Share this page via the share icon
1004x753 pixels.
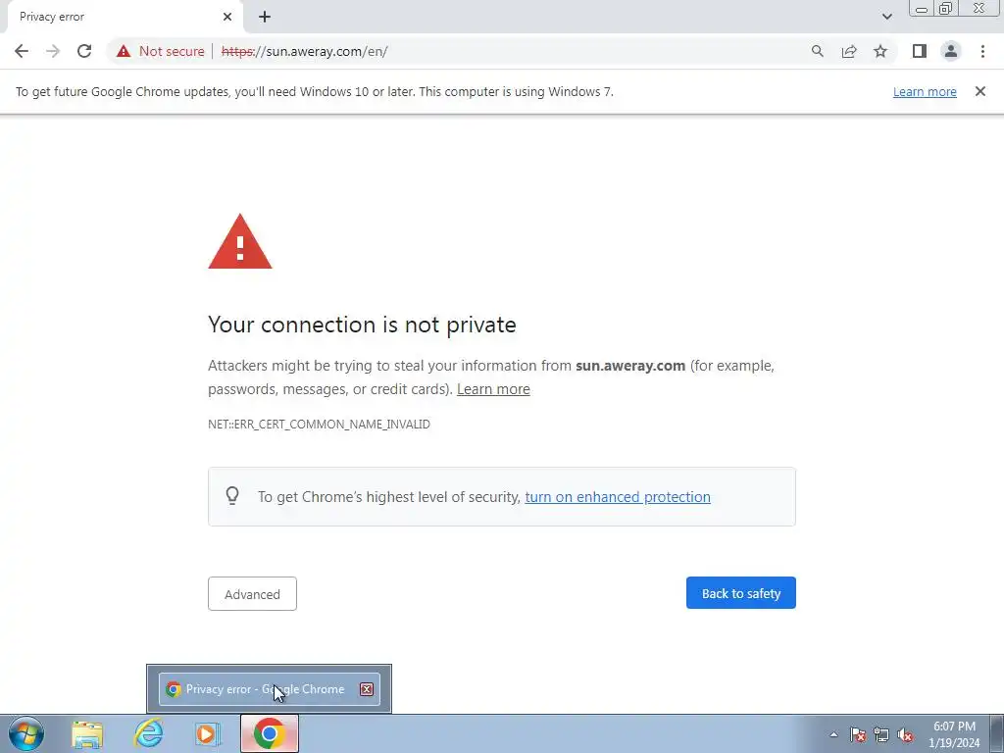tap(849, 51)
